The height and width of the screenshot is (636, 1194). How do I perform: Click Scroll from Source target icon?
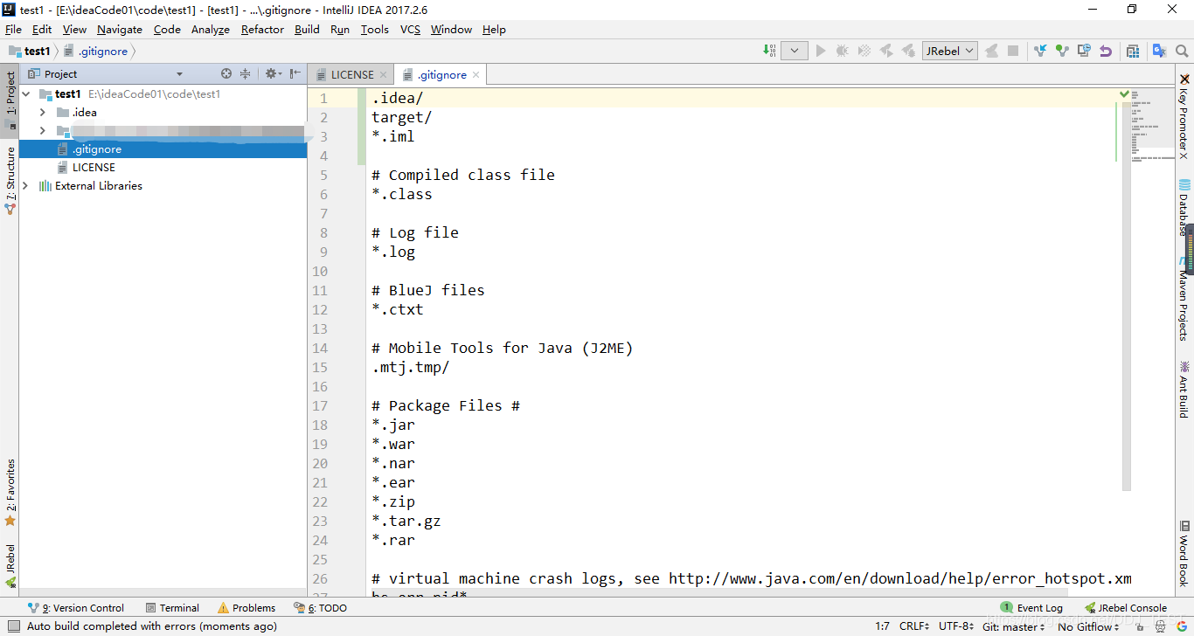click(226, 74)
